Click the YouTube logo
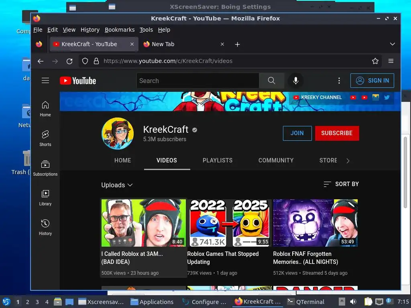Screen dimensions: 411x308 [x=78, y=81]
